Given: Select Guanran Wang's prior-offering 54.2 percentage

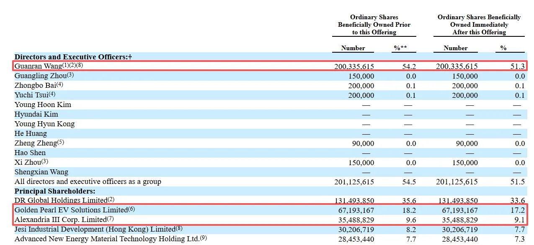Looking at the screenshot, I should pos(410,66).
